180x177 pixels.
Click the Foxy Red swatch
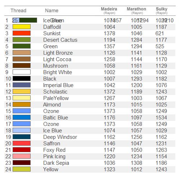22,150
